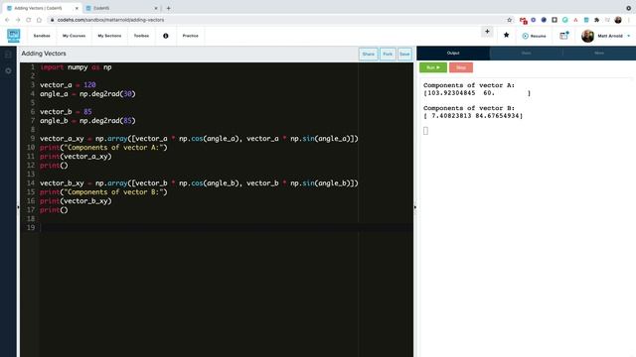Collapse the code panel using the left-edge arrow
The width and height of the screenshot is (636, 357).
click(18, 207)
